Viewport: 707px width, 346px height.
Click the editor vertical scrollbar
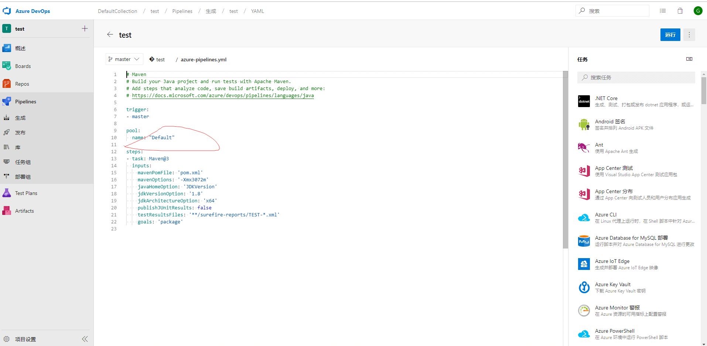pos(565,159)
